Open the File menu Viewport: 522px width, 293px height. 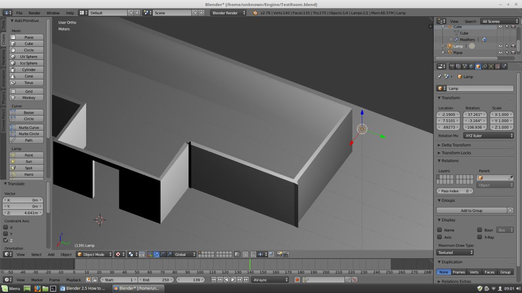(x=19, y=13)
